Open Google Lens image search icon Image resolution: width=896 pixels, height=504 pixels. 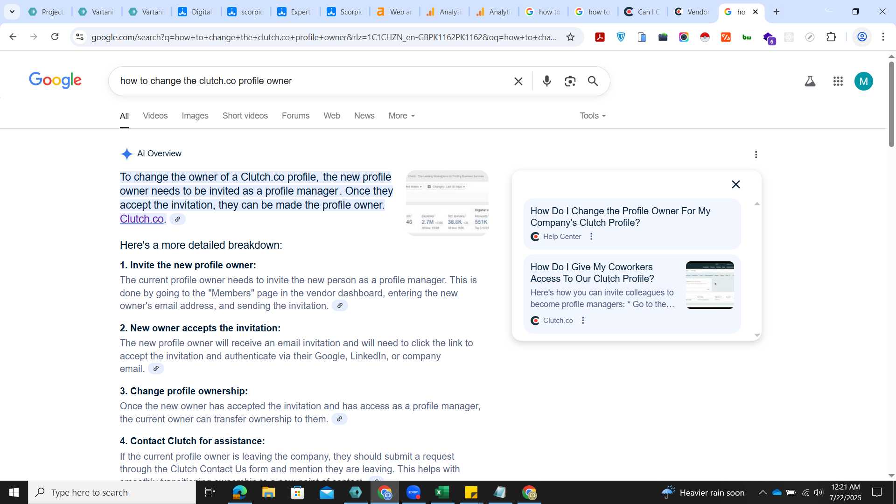point(570,81)
